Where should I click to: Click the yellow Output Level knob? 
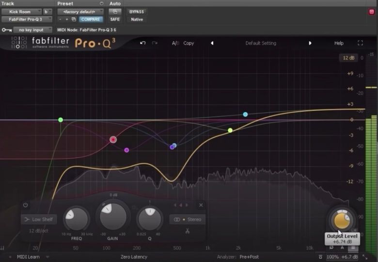coord(342,220)
